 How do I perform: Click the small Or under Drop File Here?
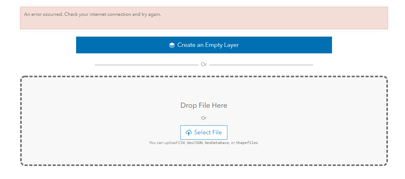[x=204, y=118]
